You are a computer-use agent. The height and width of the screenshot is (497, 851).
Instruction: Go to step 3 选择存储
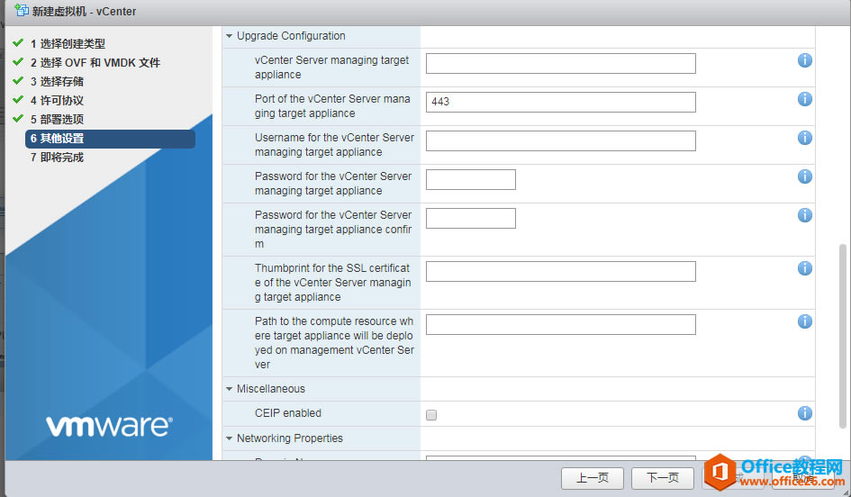click(57, 81)
